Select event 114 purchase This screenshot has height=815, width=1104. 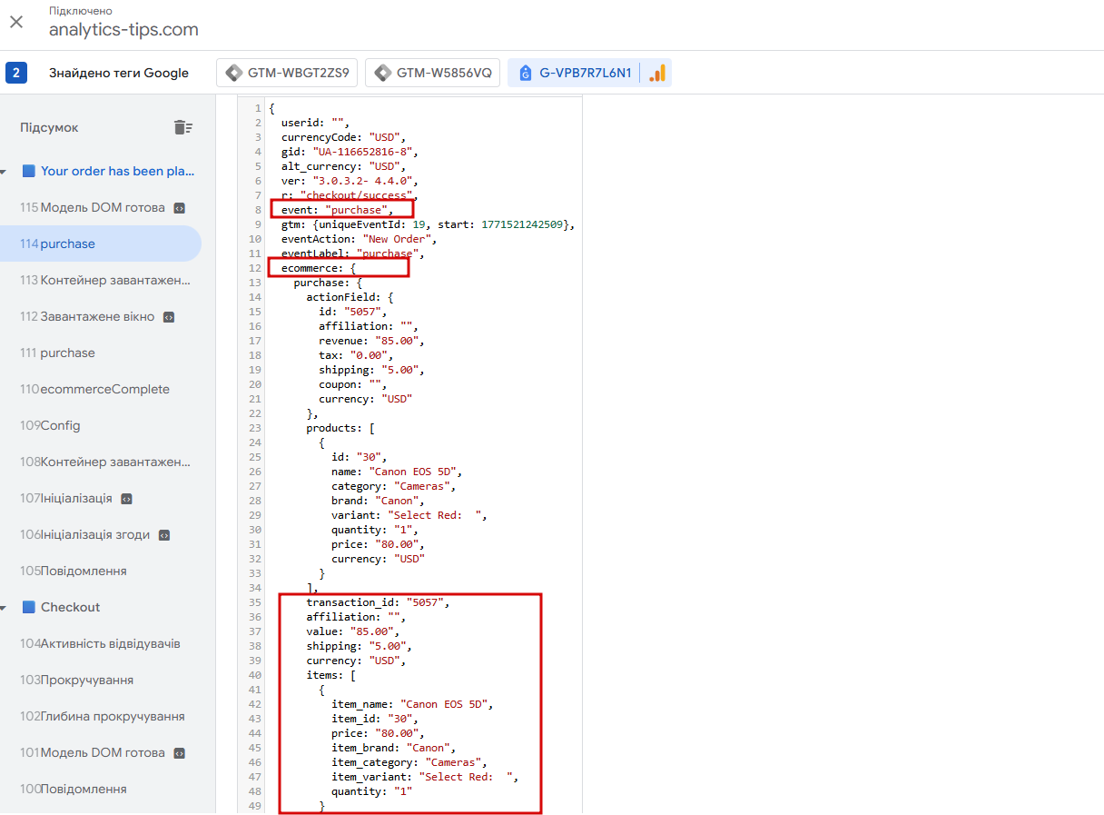(100, 244)
